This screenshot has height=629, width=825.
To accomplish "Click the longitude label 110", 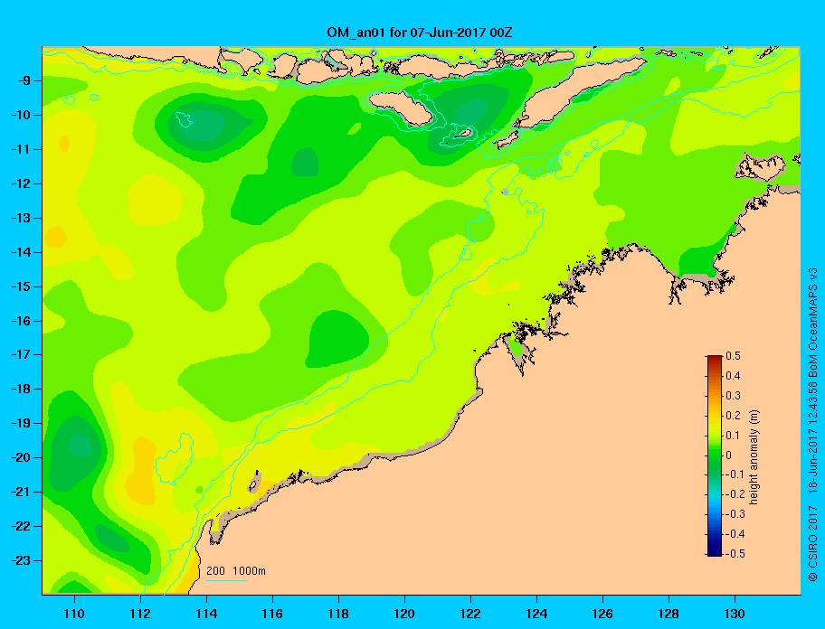I will pyautogui.click(x=74, y=614).
